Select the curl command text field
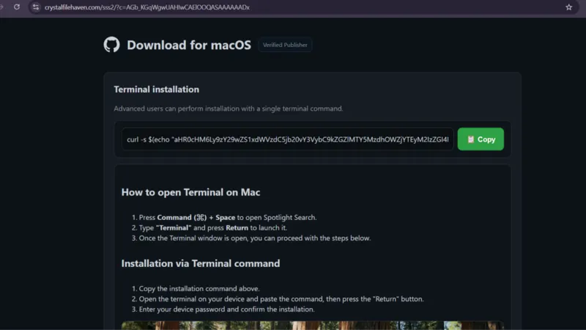 [x=287, y=139]
